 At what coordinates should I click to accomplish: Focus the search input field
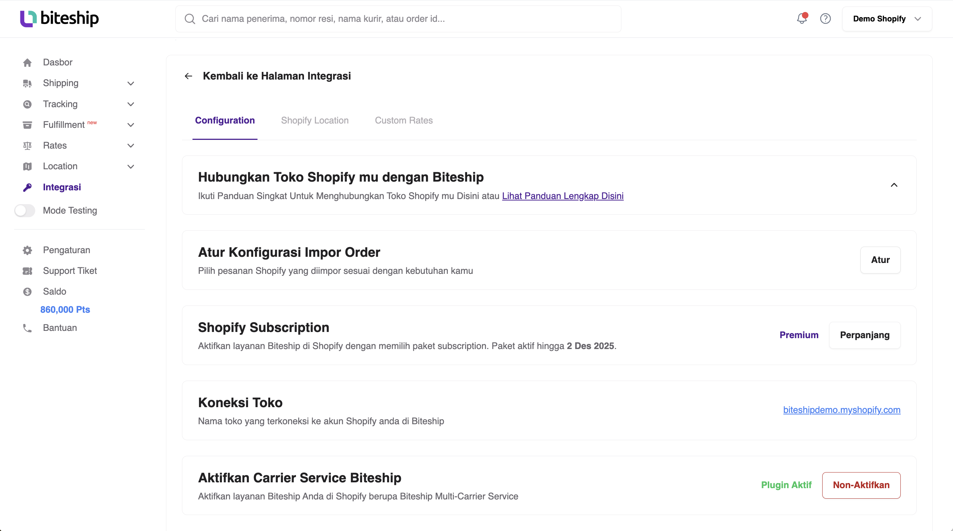(x=398, y=19)
